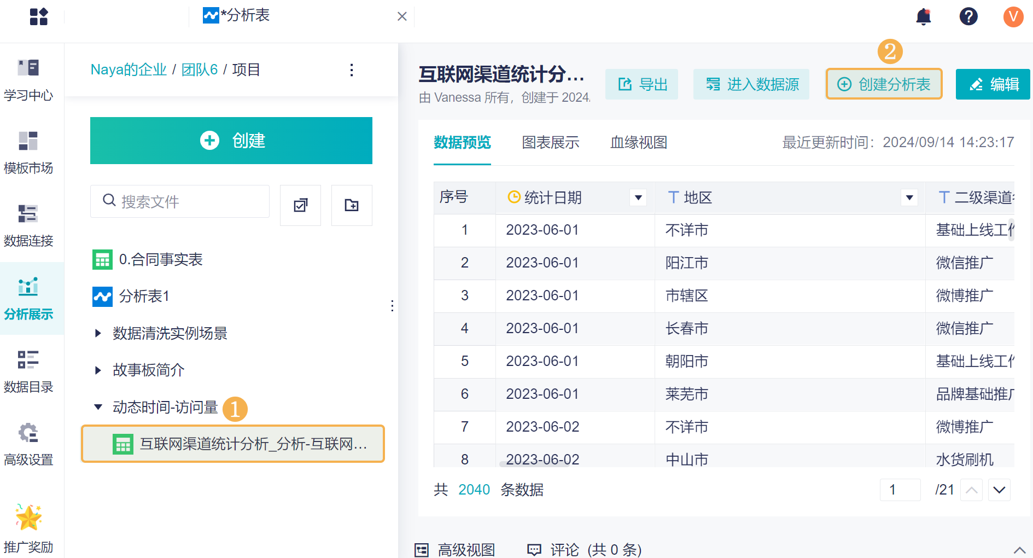Collapse the 动态时间-访问量 folder

(x=98, y=407)
